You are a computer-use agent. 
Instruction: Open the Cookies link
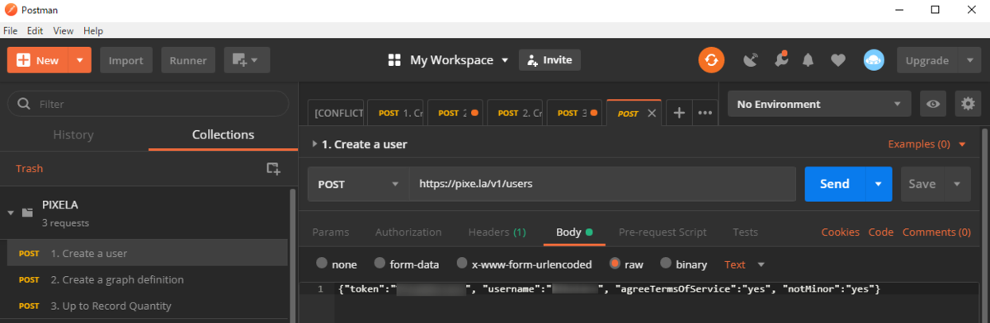coord(841,232)
